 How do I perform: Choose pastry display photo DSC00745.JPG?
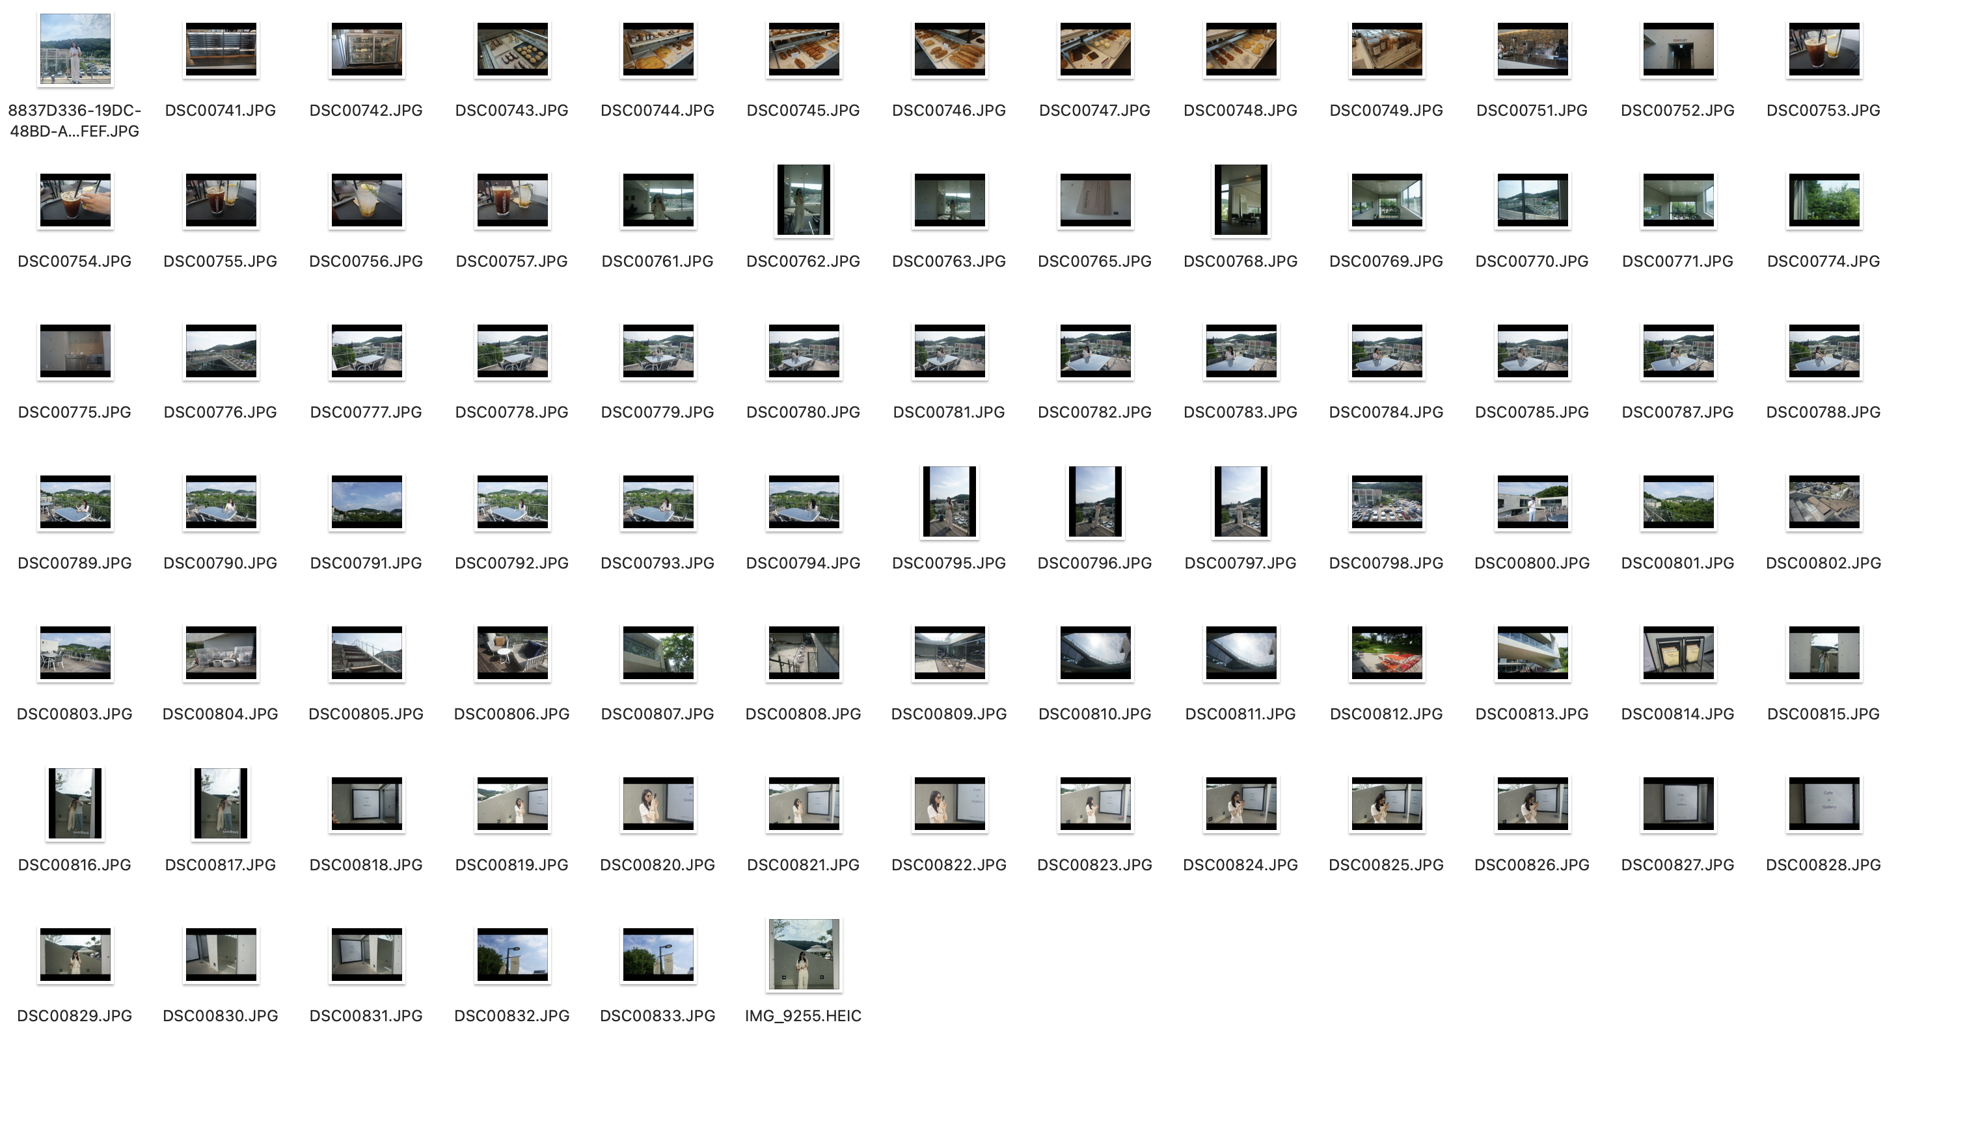803,49
